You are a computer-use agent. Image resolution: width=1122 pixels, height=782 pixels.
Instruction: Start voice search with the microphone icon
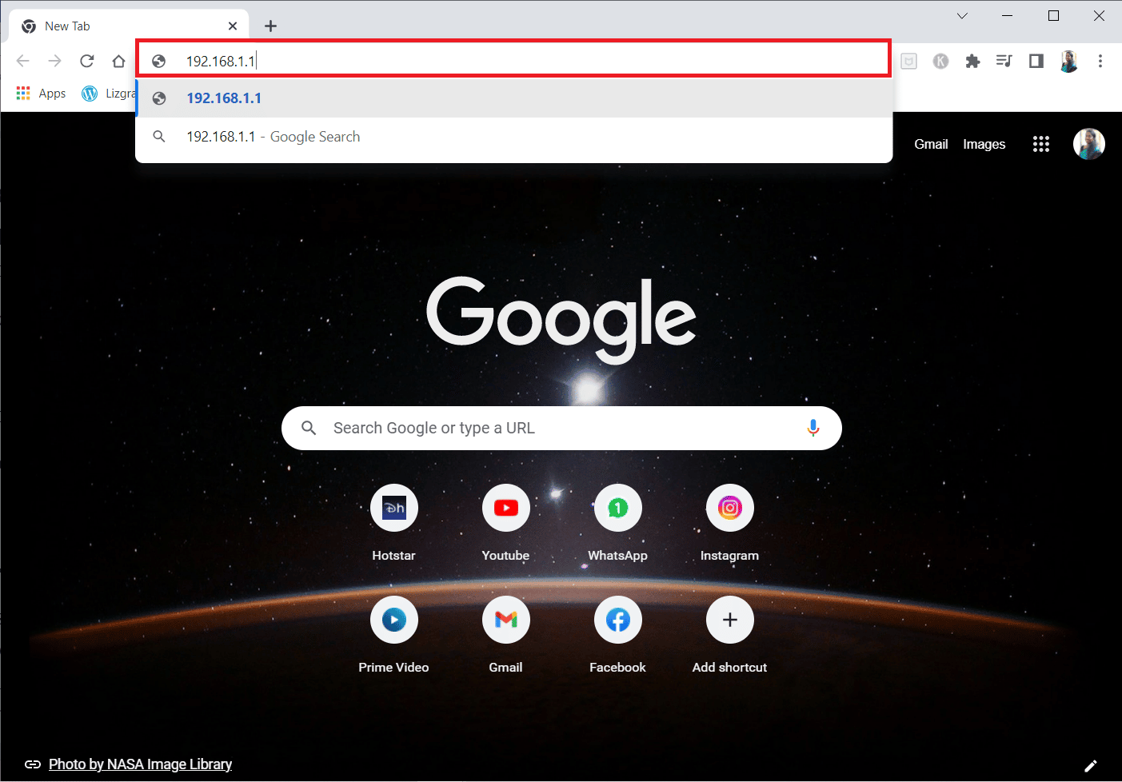(x=813, y=428)
